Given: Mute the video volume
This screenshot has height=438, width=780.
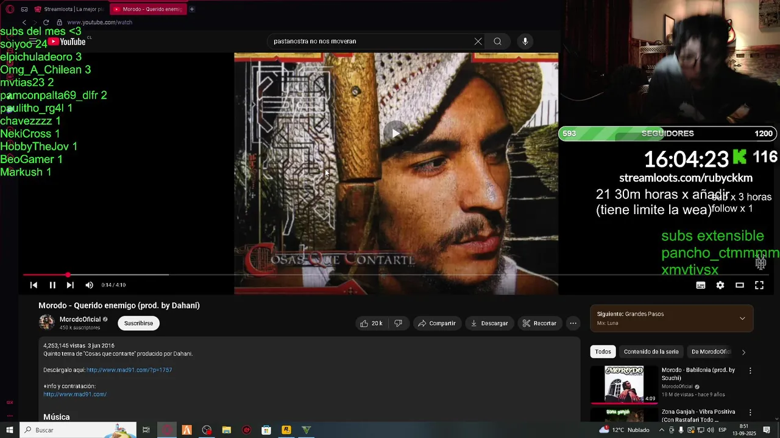Looking at the screenshot, I should click(x=90, y=285).
